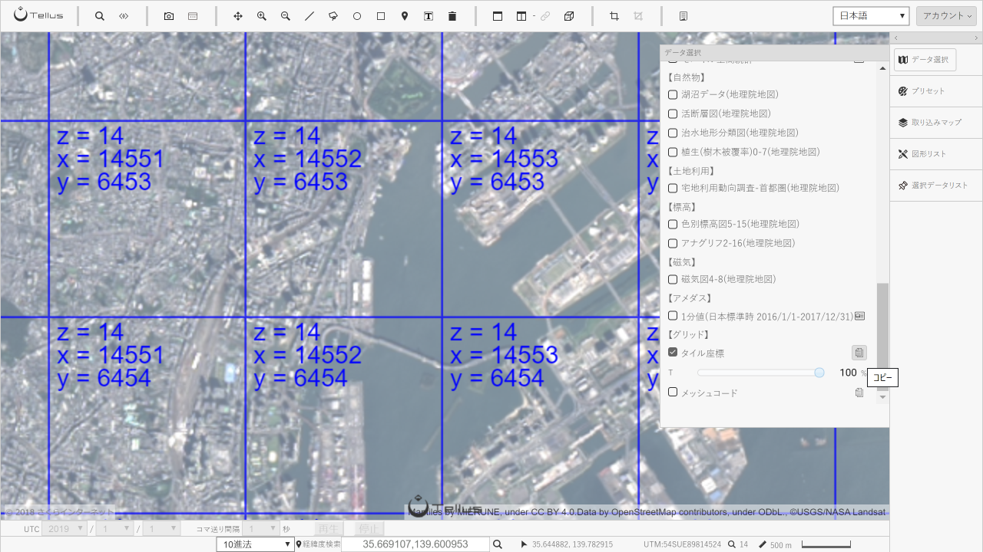Open the 選択データリスト side tab
Screen dimensions: 983x552
click(936, 186)
